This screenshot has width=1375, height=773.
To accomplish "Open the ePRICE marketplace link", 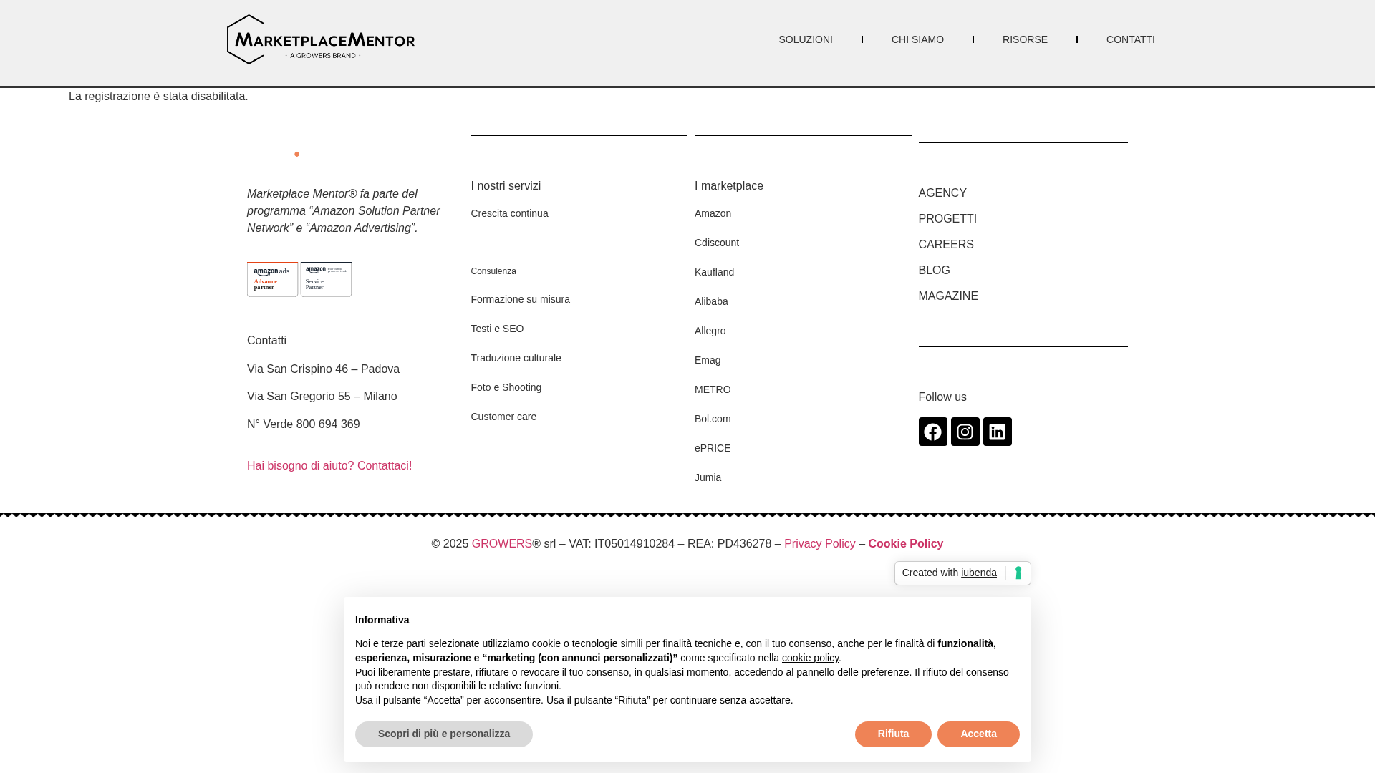I will 713,448.
